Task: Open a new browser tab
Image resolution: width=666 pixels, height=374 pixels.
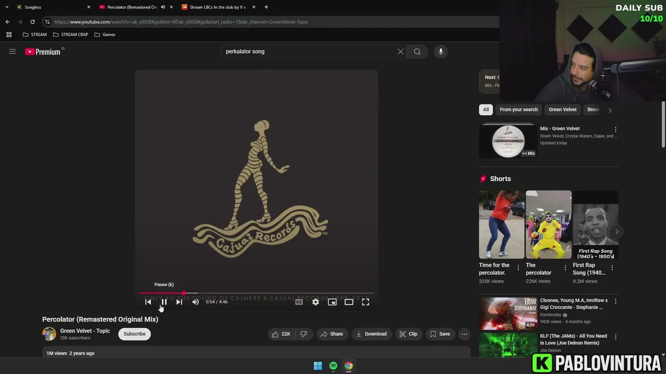Action: 266,7
